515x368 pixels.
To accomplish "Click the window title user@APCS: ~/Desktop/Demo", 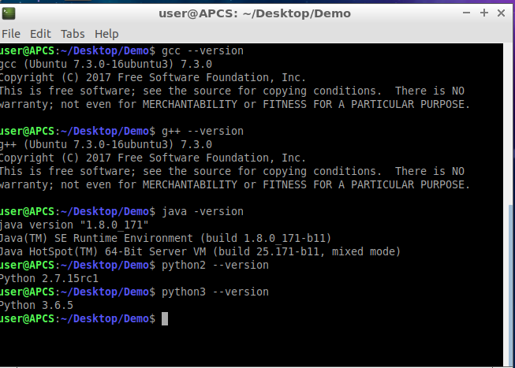I will (x=255, y=13).
